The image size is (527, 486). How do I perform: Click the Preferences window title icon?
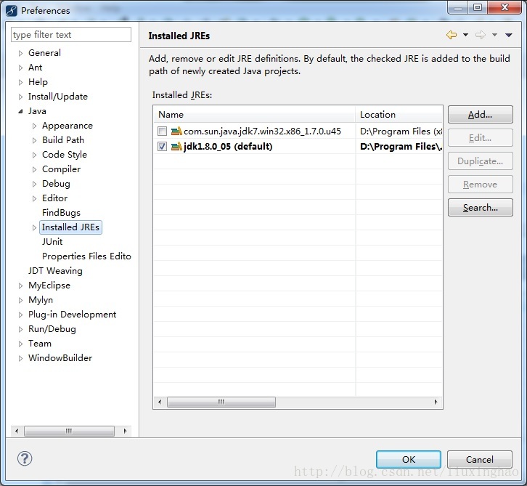coord(12,11)
